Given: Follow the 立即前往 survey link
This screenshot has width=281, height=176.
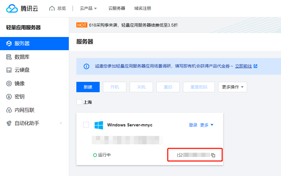Looking at the screenshot, I should pyautogui.click(x=244, y=66).
